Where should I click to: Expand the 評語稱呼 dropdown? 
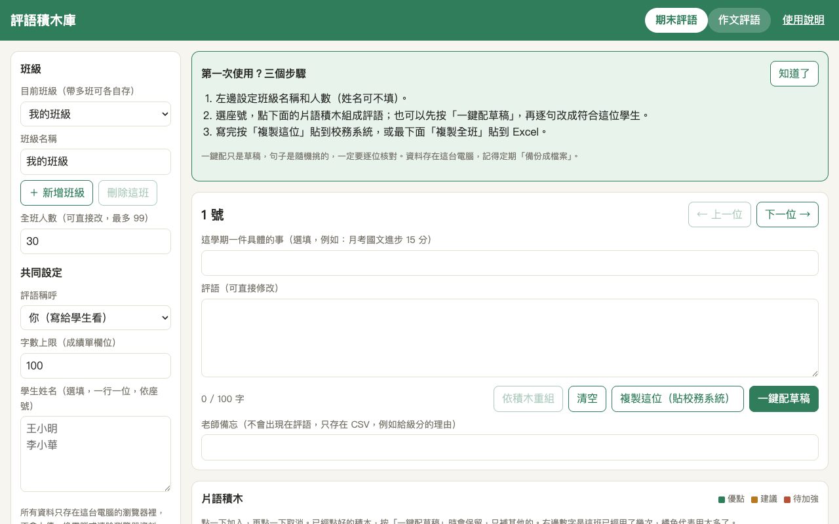coord(96,318)
